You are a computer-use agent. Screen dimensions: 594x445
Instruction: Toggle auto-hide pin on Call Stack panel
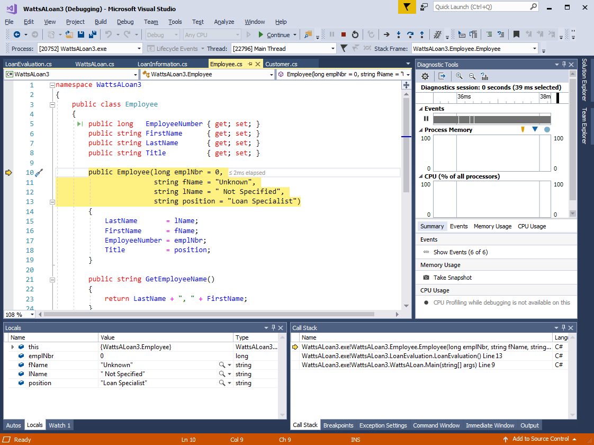pyautogui.click(x=563, y=327)
